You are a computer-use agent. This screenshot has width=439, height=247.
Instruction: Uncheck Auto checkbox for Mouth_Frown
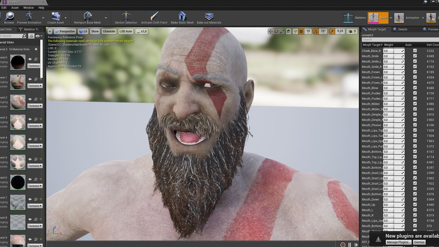coord(415,72)
